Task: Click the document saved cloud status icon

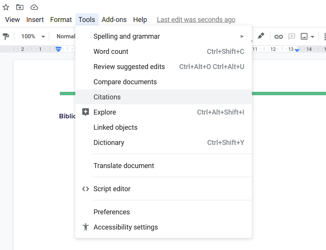Action: 34,7
